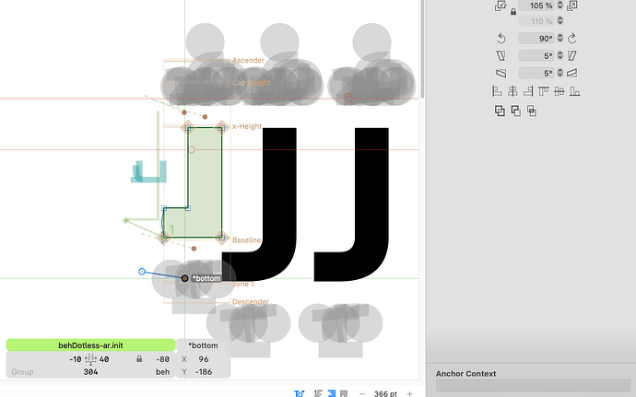Click the slant left icon
The width and height of the screenshot is (636, 397).
[501, 55]
